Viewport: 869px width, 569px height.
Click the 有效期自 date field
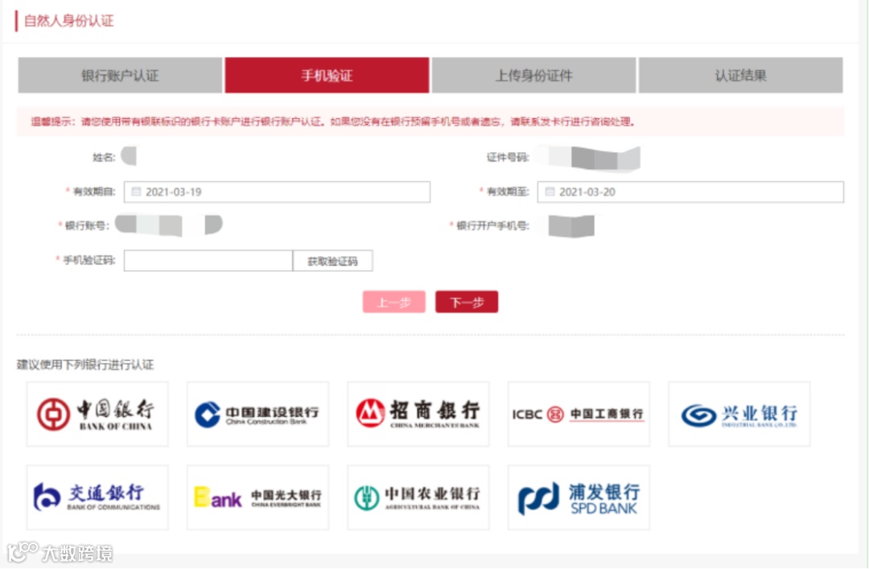pyautogui.click(x=277, y=192)
